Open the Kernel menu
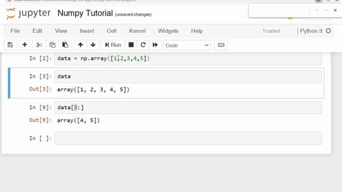The height and width of the screenshot is (192, 342). [x=137, y=31]
